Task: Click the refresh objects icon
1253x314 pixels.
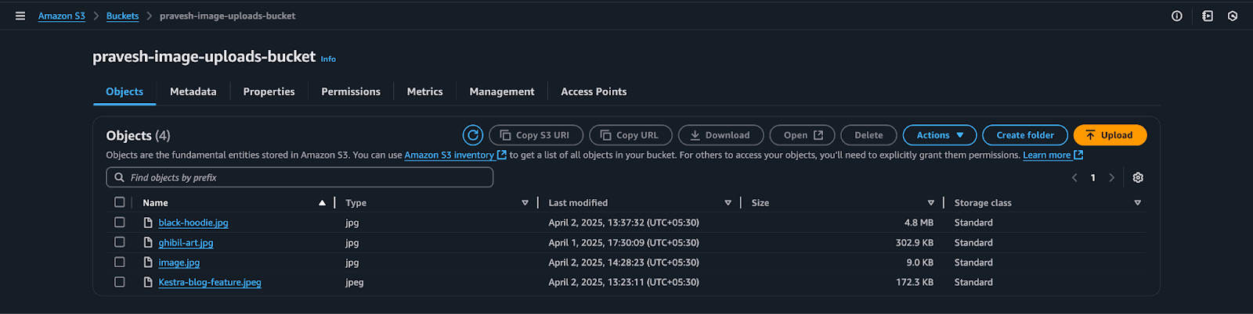Action: pos(473,135)
